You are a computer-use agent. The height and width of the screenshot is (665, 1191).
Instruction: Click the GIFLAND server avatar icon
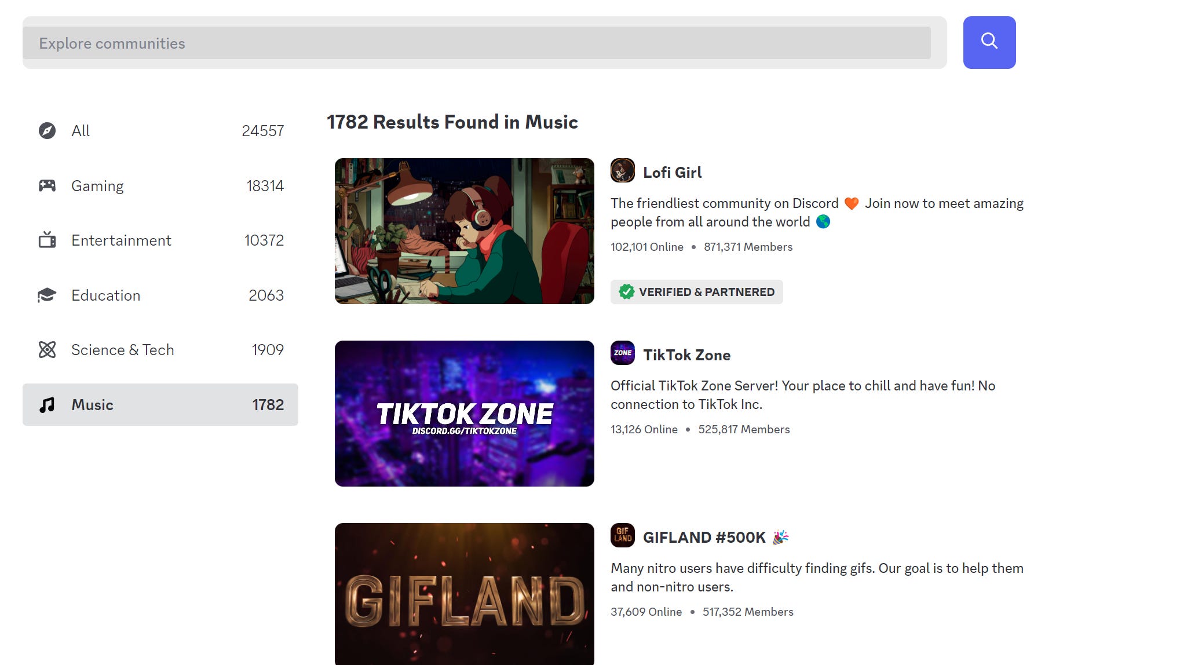click(x=623, y=535)
